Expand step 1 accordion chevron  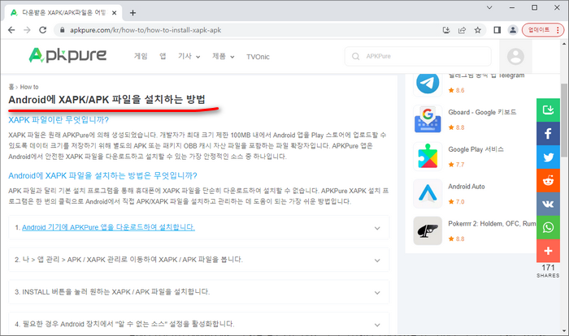coord(377,228)
